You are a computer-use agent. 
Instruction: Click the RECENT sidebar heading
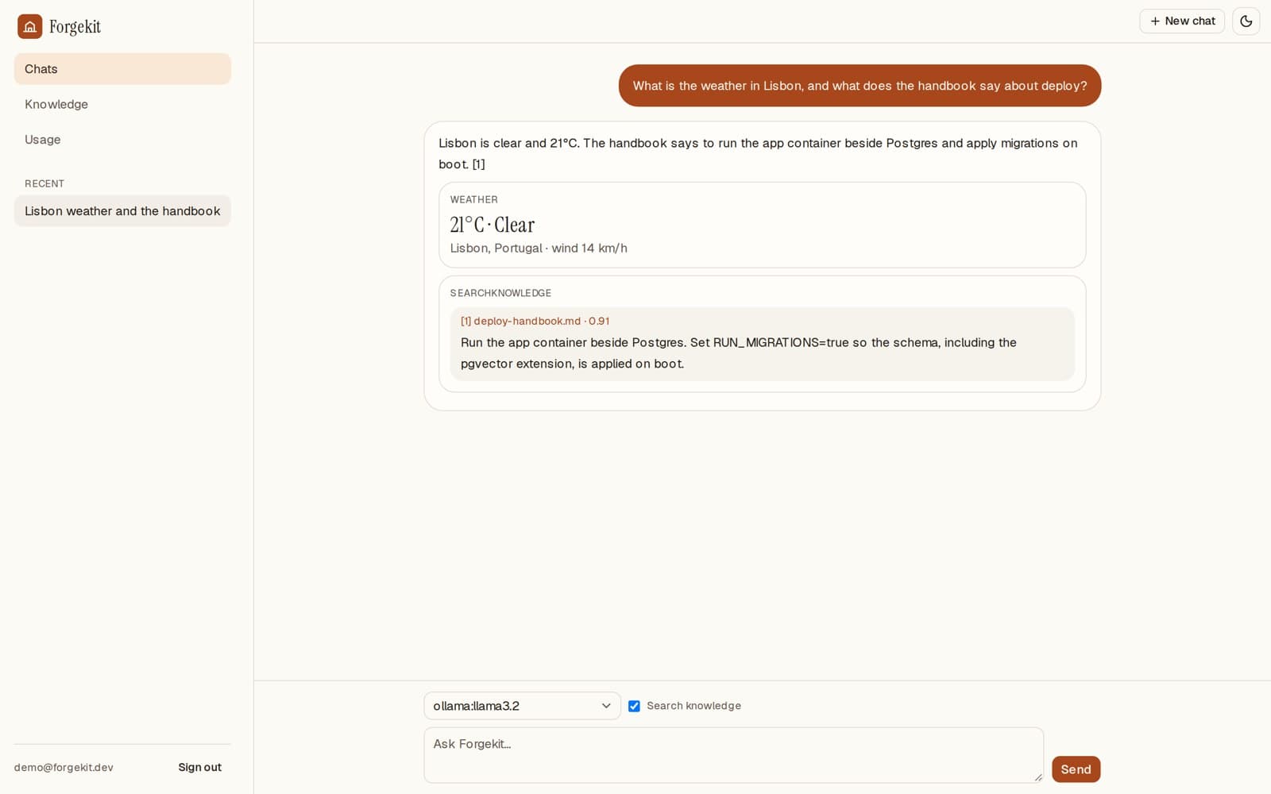point(44,183)
